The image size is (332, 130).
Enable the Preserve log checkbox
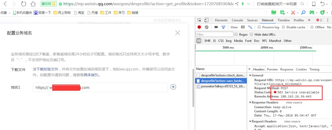tap(259, 27)
